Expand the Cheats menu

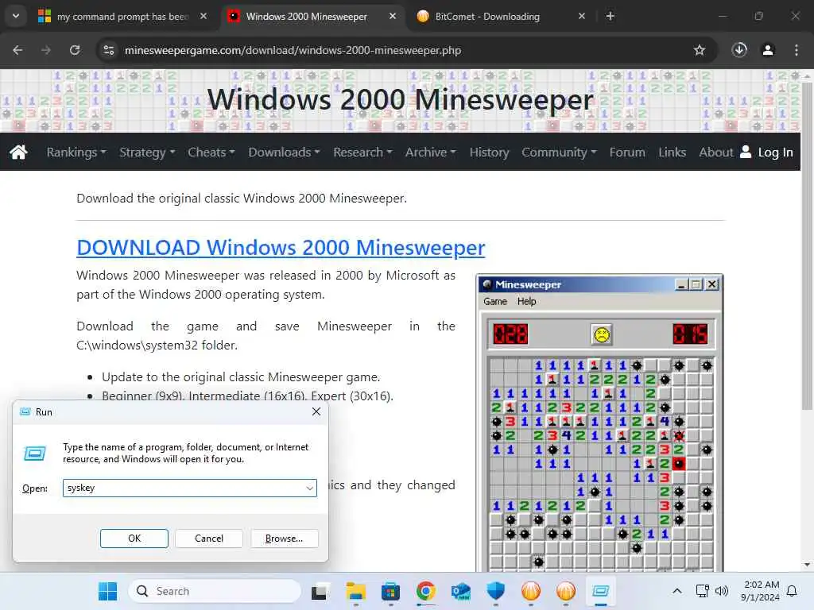click(211, 152)
